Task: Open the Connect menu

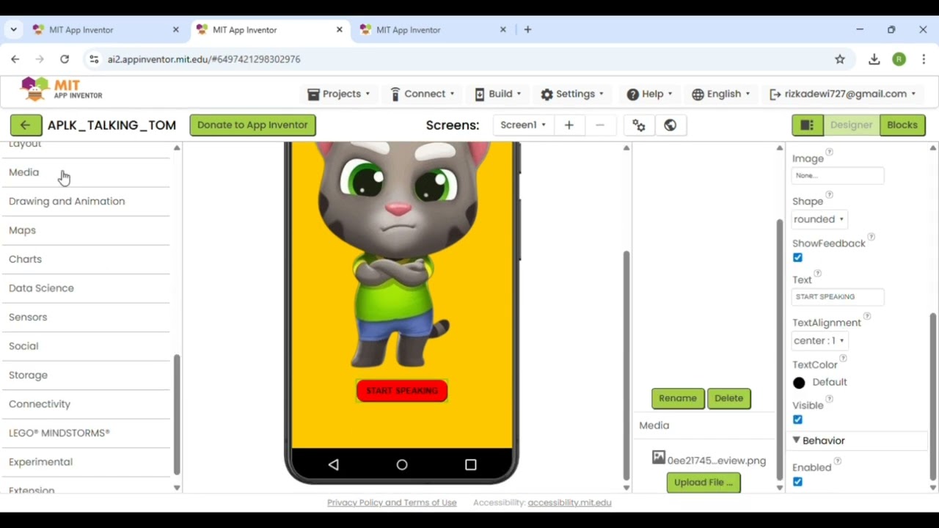Action: pyautogui.click(x=422, y=94)
